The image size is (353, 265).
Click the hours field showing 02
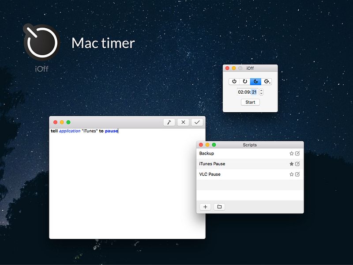240,92
